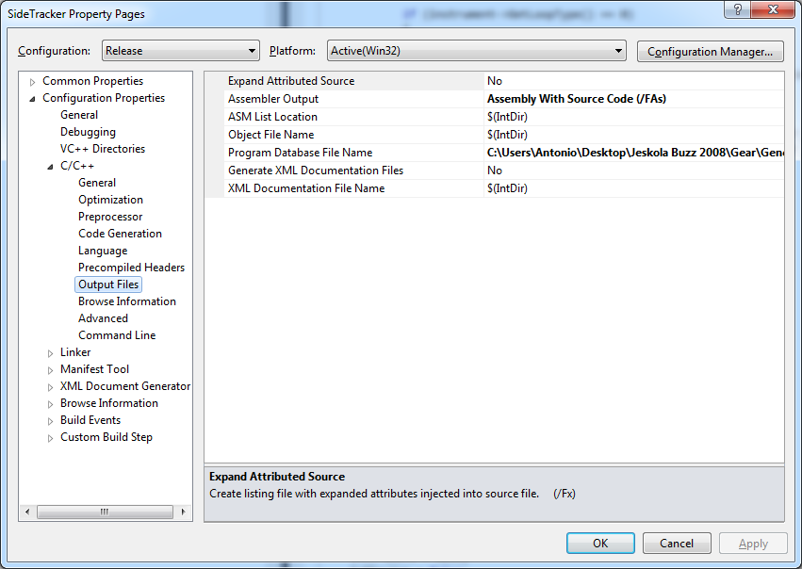Viewport: 802px width, 569px height.
Task: Open the Optimization page
Action: pyautogui.click(x=110, y=200)
